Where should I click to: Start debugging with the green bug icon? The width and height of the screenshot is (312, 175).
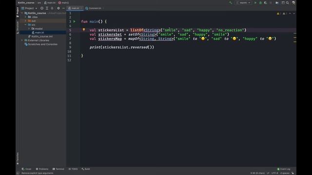click(x=260, y=3)
